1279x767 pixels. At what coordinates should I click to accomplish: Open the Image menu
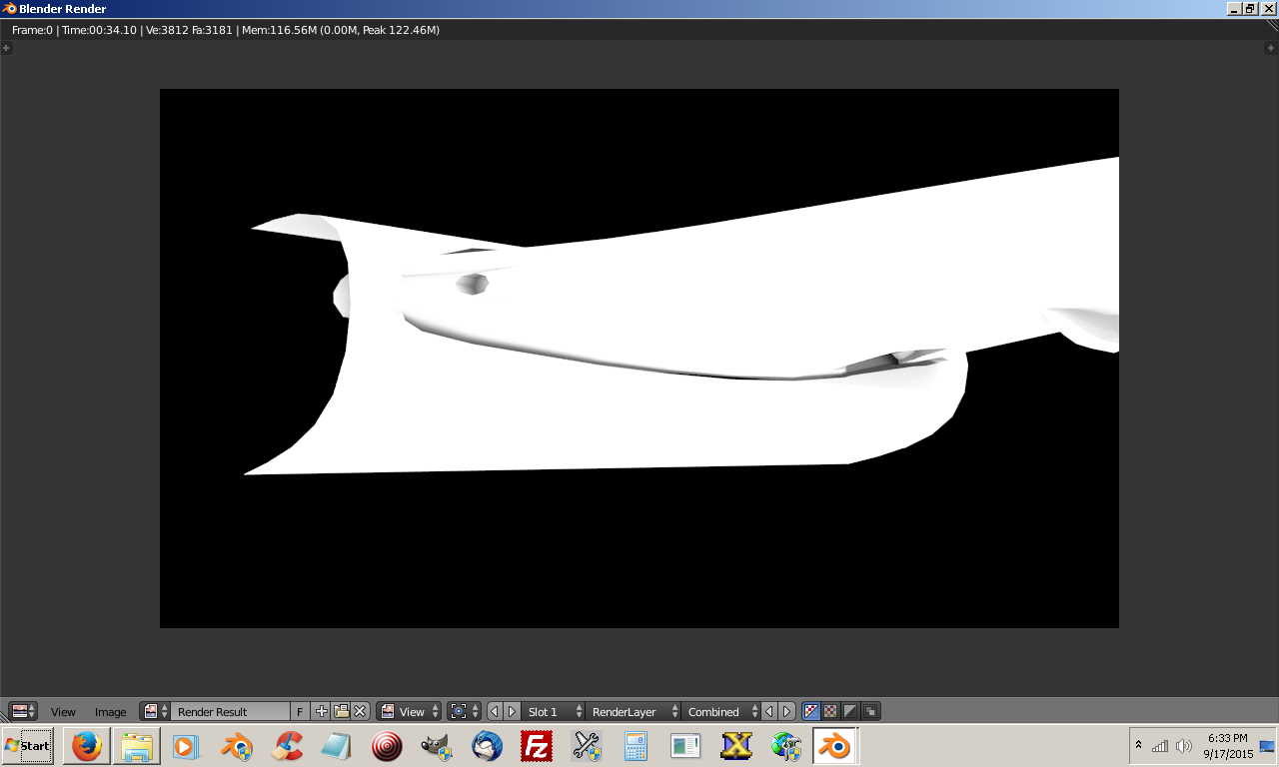(x=110, y=711)
